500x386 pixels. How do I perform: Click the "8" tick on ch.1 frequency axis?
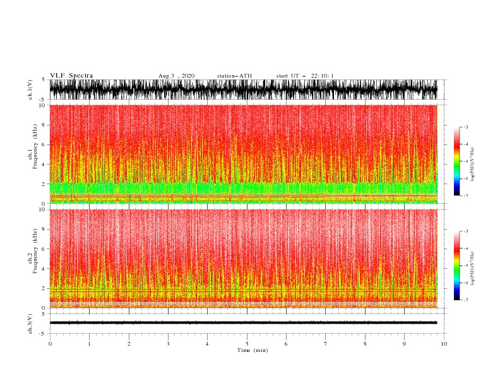coord(44,125)
